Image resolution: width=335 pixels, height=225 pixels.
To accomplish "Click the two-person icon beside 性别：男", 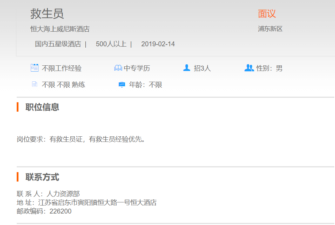I will point(249,68).
